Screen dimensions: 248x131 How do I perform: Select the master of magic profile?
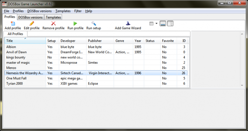(x=96, y=63)
